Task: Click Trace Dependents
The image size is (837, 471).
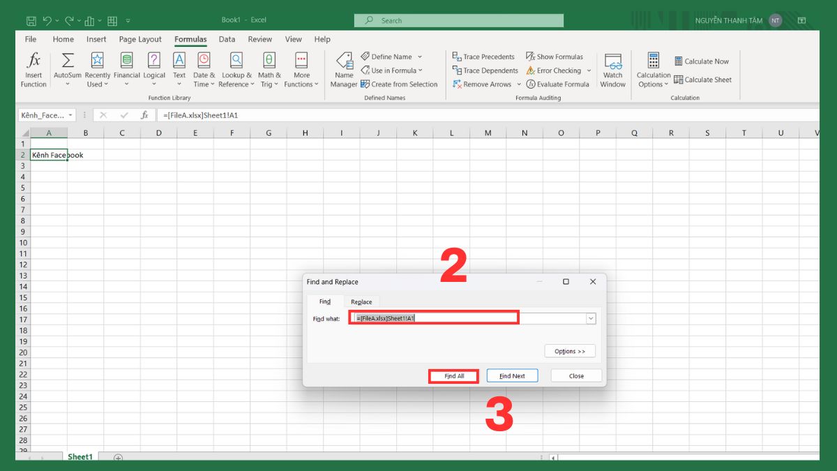Action: [x=485, y=70]
